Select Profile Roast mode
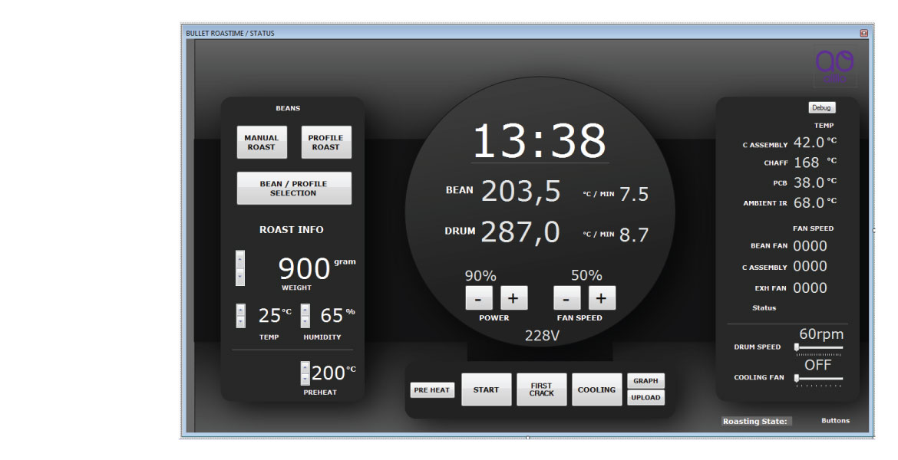This screenshot has width=898, height=460. (x=326, y=143)
